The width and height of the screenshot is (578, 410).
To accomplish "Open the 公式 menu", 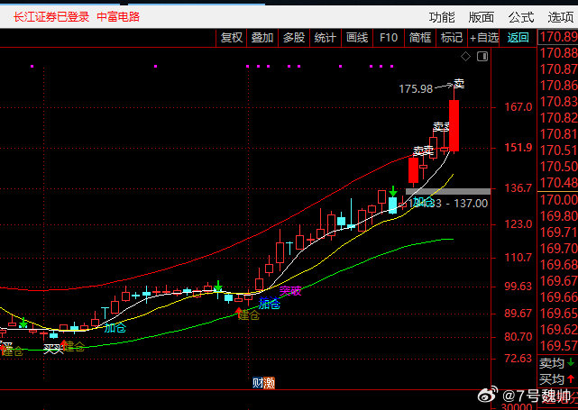I will 521,17.
